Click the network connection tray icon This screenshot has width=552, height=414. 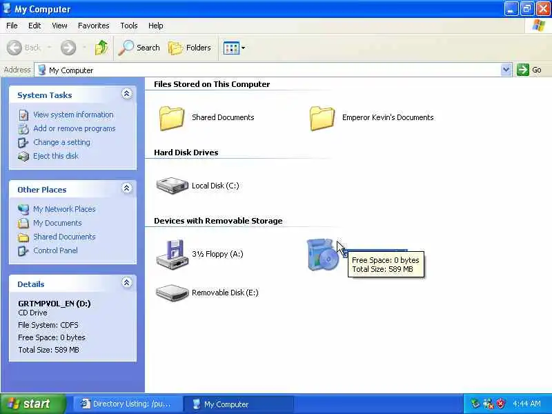pyautogui.click(x=489, y=404)
